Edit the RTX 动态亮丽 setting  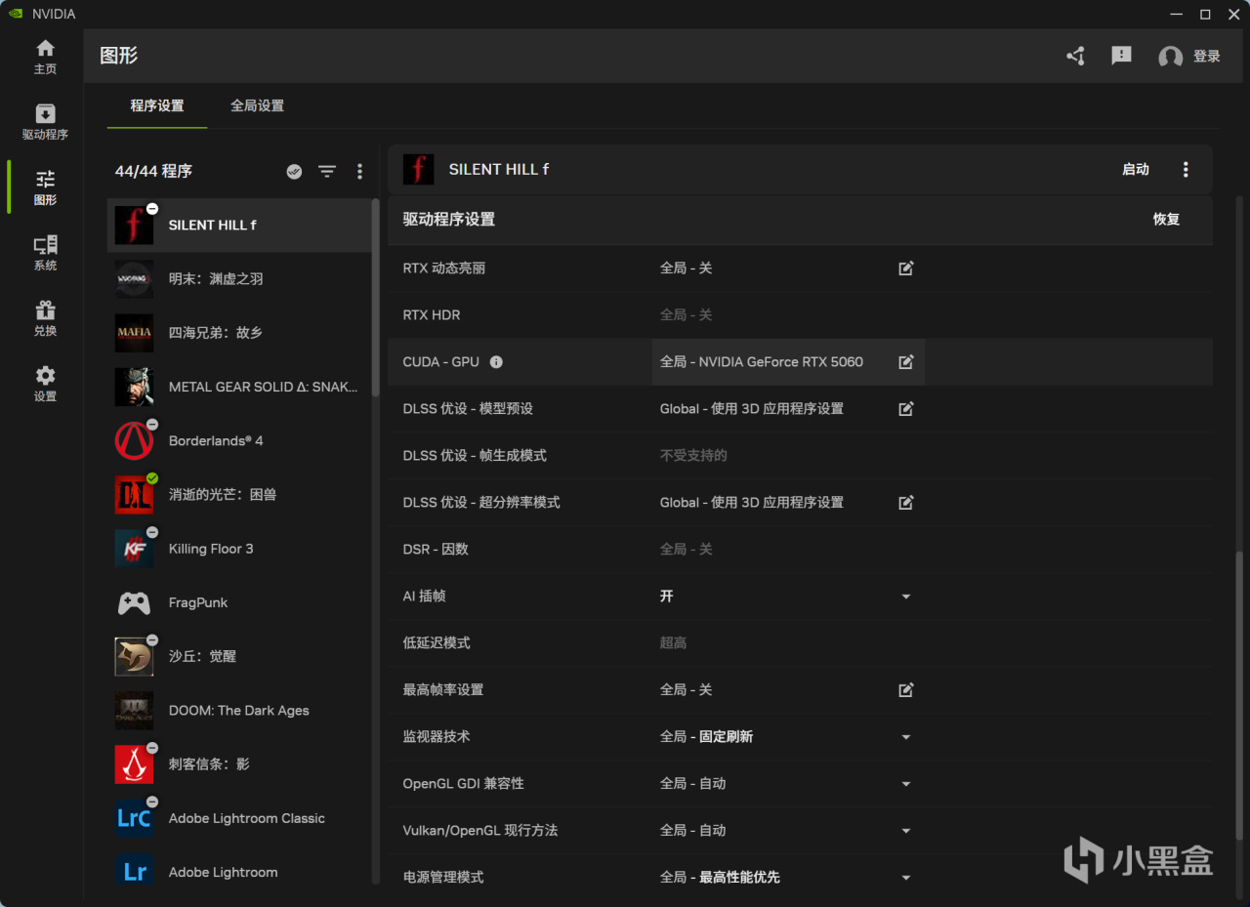click(x=906, y=268)
